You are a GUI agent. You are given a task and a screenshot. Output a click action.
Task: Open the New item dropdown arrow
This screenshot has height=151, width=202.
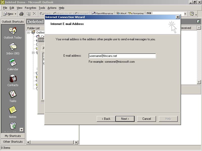tap(15, 14)
